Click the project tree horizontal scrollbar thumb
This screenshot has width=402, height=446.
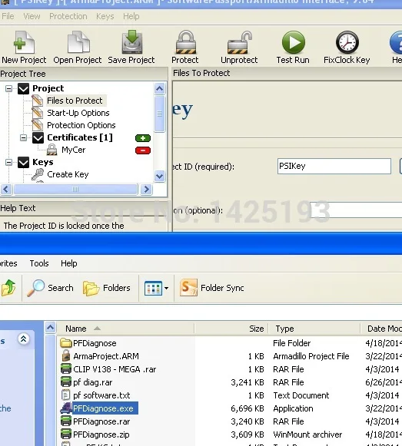point(75,189)
